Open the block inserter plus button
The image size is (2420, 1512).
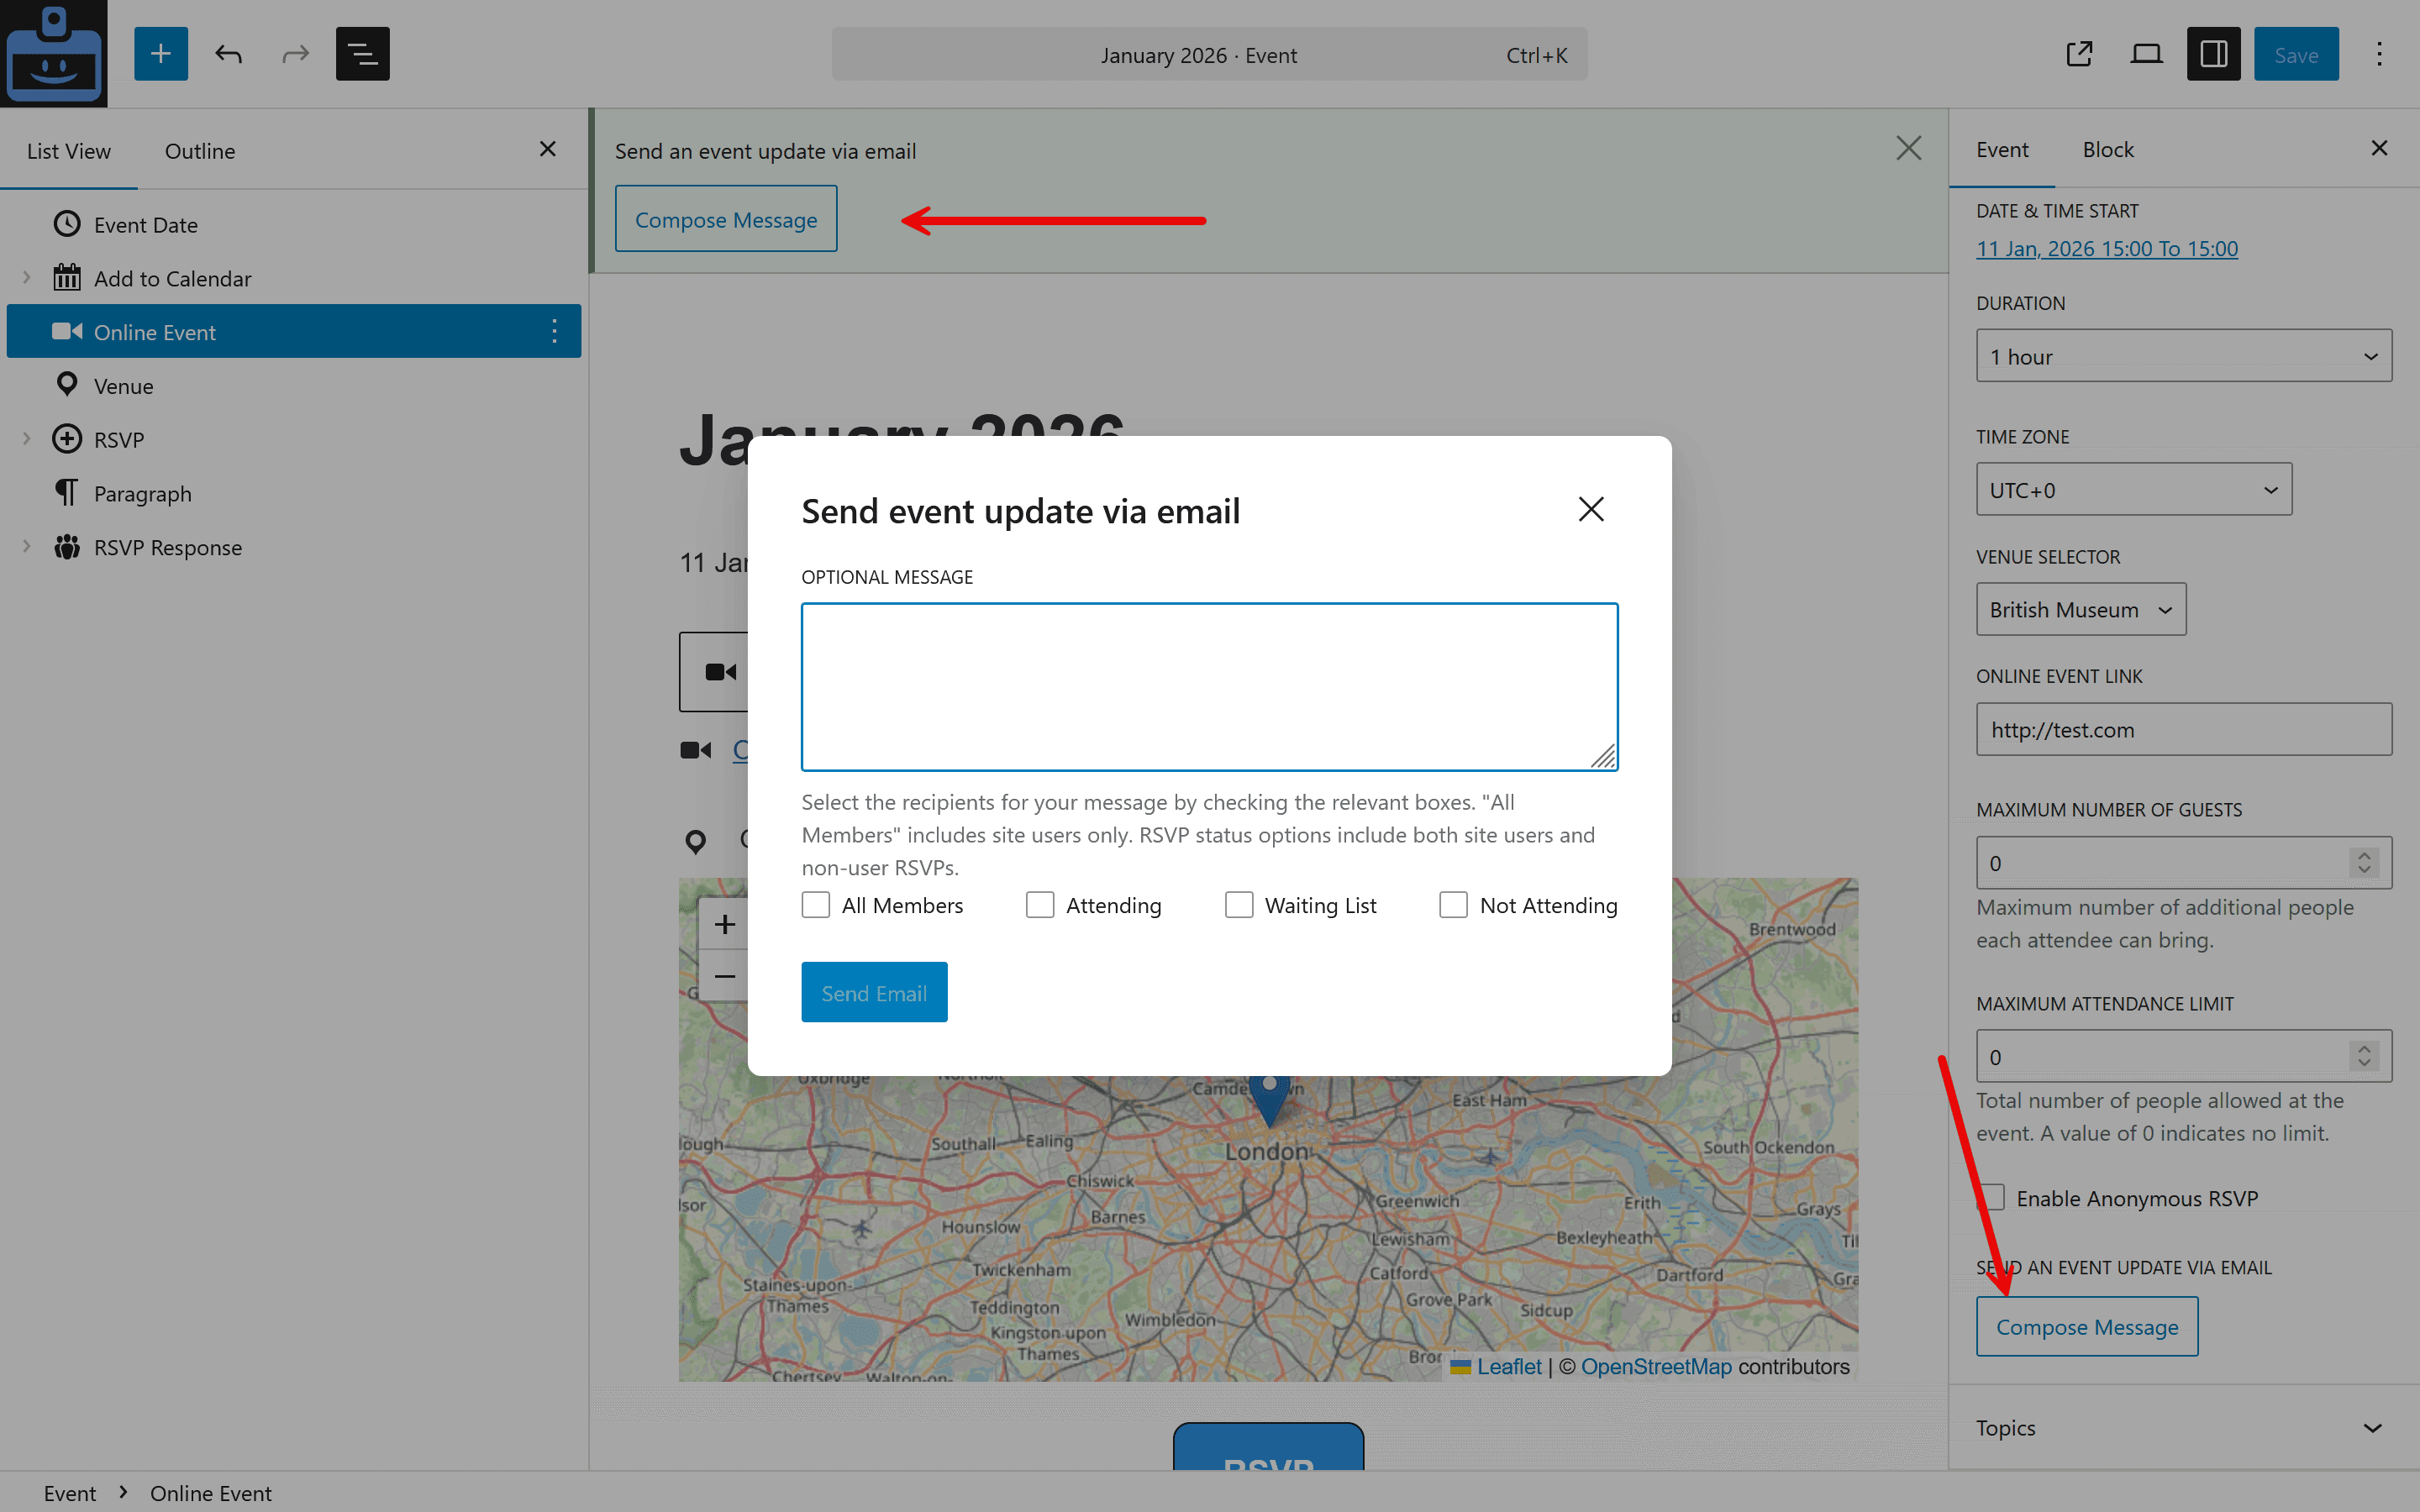pos(161,54)
